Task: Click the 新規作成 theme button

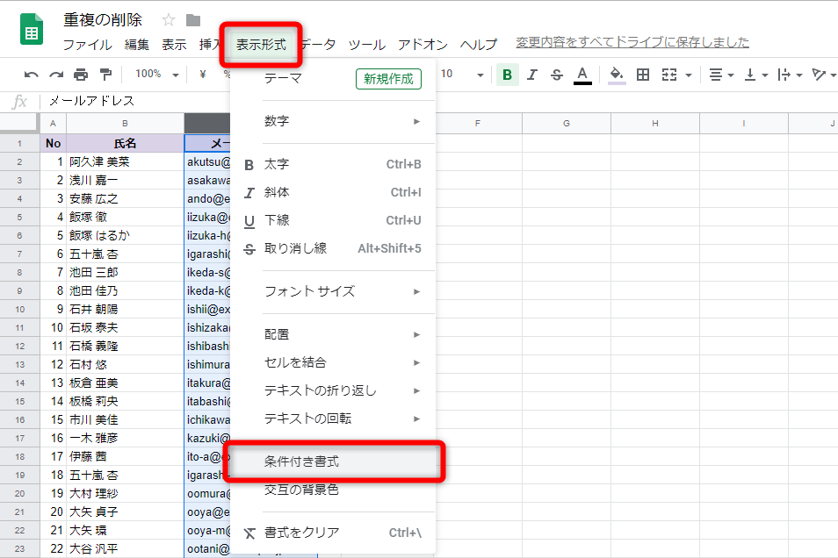Action: (388, 79)
